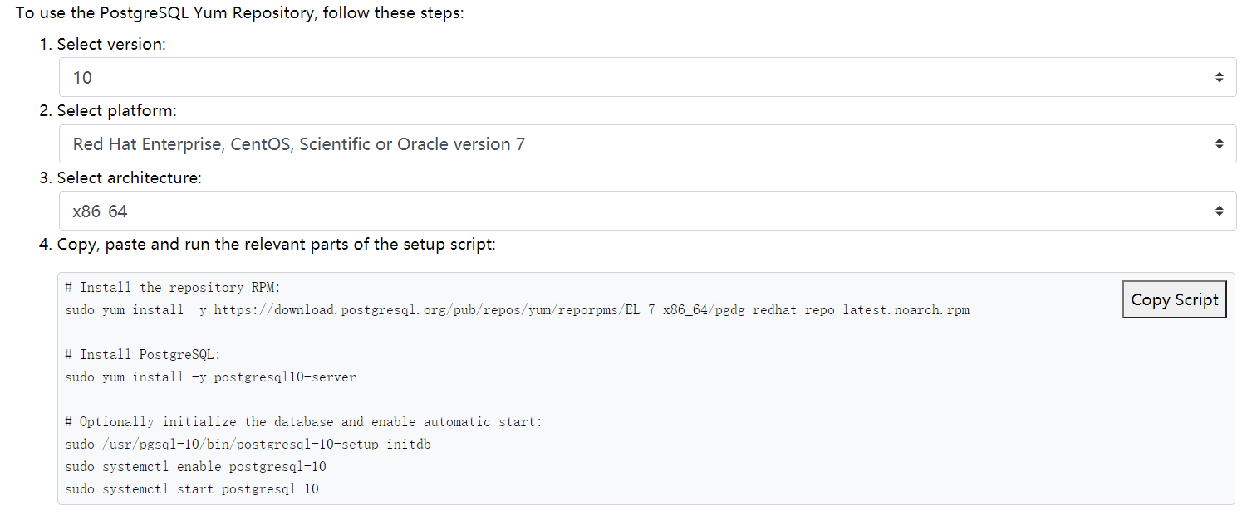Click the up-down arrow icon of platform field
The width and height of the screenshot is (1252, 520).
pos(1219,144)
